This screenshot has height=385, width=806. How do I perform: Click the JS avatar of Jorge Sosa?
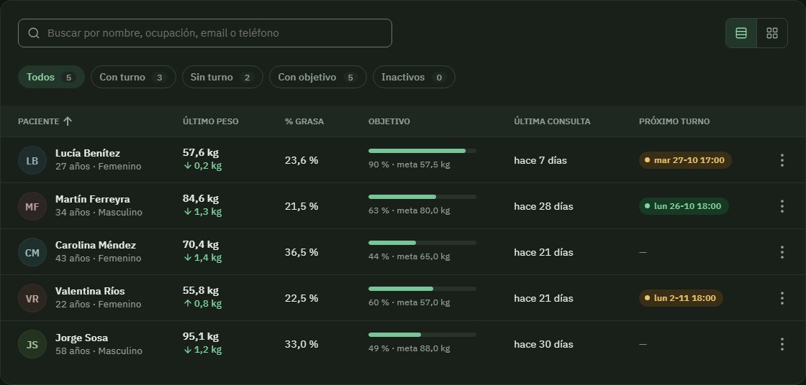[32, 344]
